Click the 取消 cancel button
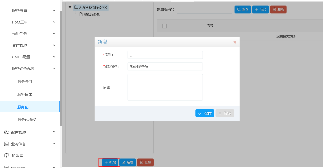323x168 pixels. (x=225, y=113)
